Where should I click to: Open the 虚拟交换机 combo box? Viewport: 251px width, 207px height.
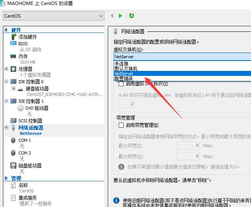point(183,57)
